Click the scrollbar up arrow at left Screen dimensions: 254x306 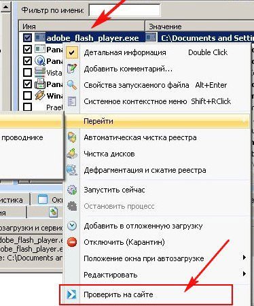click(5, 7)
